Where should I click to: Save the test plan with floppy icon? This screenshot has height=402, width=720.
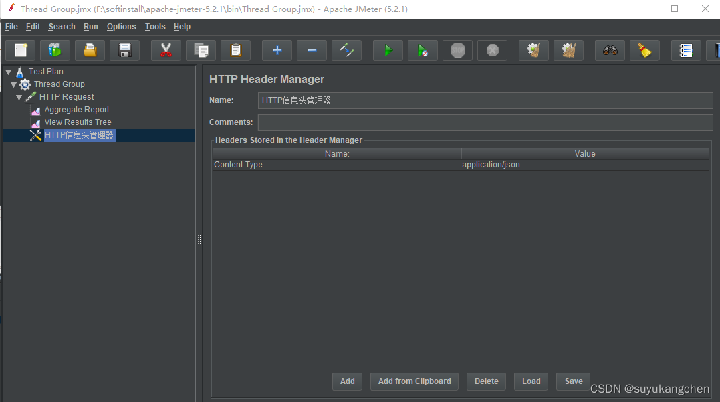tap(124, 51)
